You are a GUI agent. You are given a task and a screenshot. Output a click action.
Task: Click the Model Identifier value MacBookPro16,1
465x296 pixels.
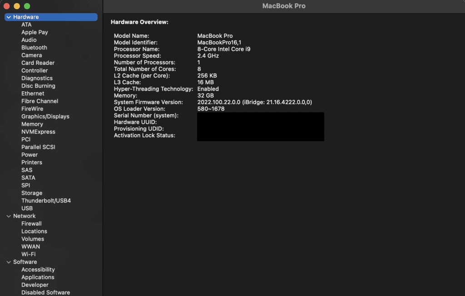pos(219,43)
